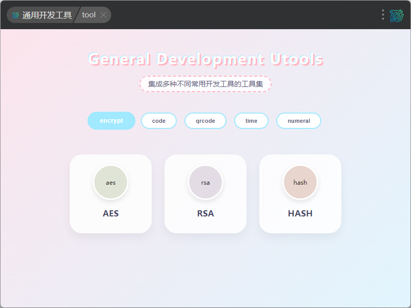Select the encrypt category tab
Image resolution: width=411 pixels, height=308 pixels.
point(111,121)
